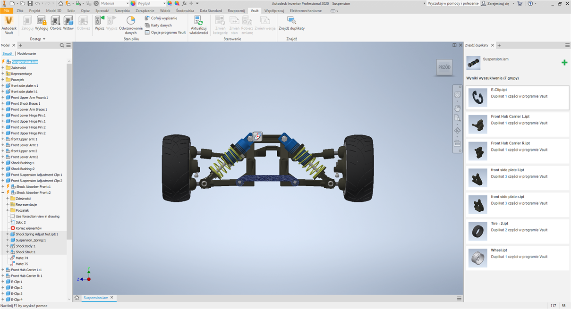Select the Wheel.ipt duplicate result

point(517,258)
